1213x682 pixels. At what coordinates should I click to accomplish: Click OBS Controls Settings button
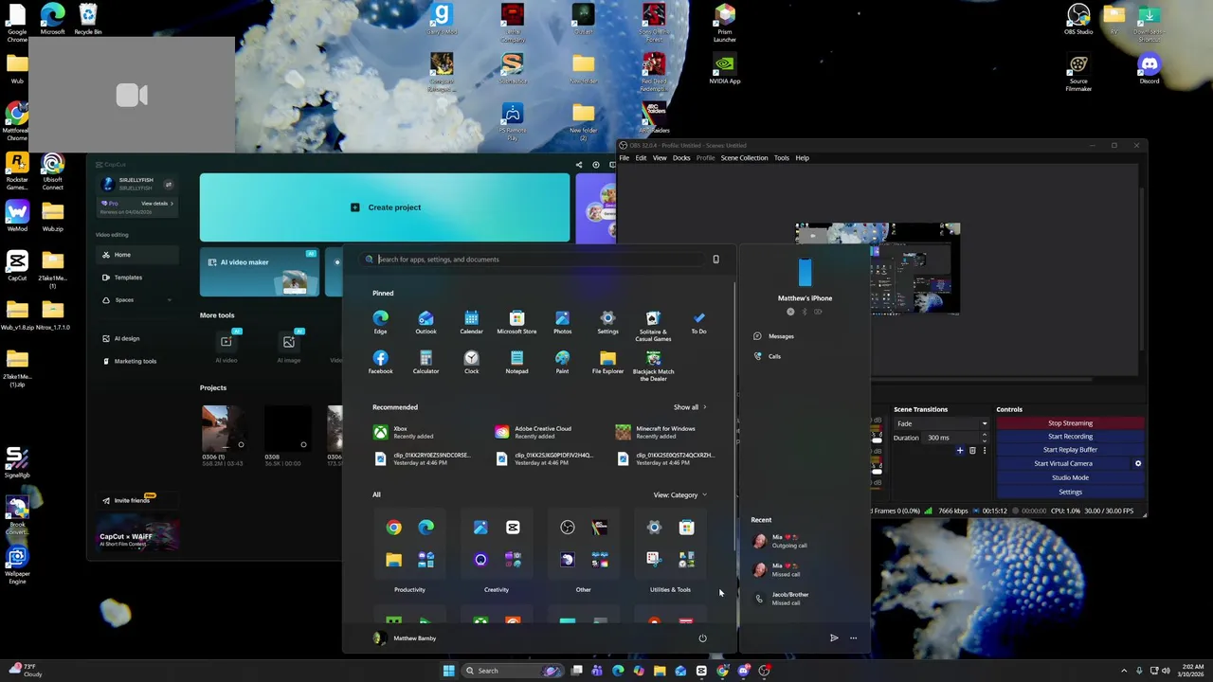click(x=1070, y=492)
